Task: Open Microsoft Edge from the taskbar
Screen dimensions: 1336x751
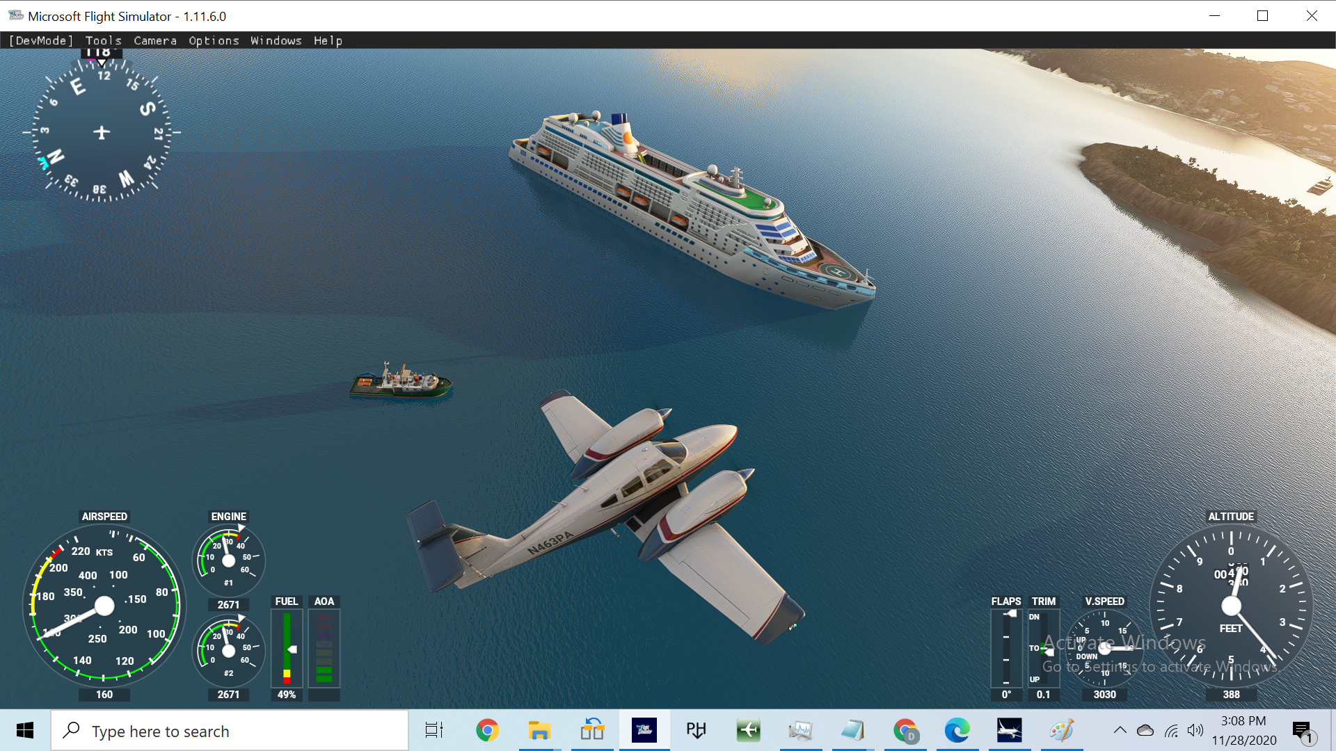Action: coord(957,731)
